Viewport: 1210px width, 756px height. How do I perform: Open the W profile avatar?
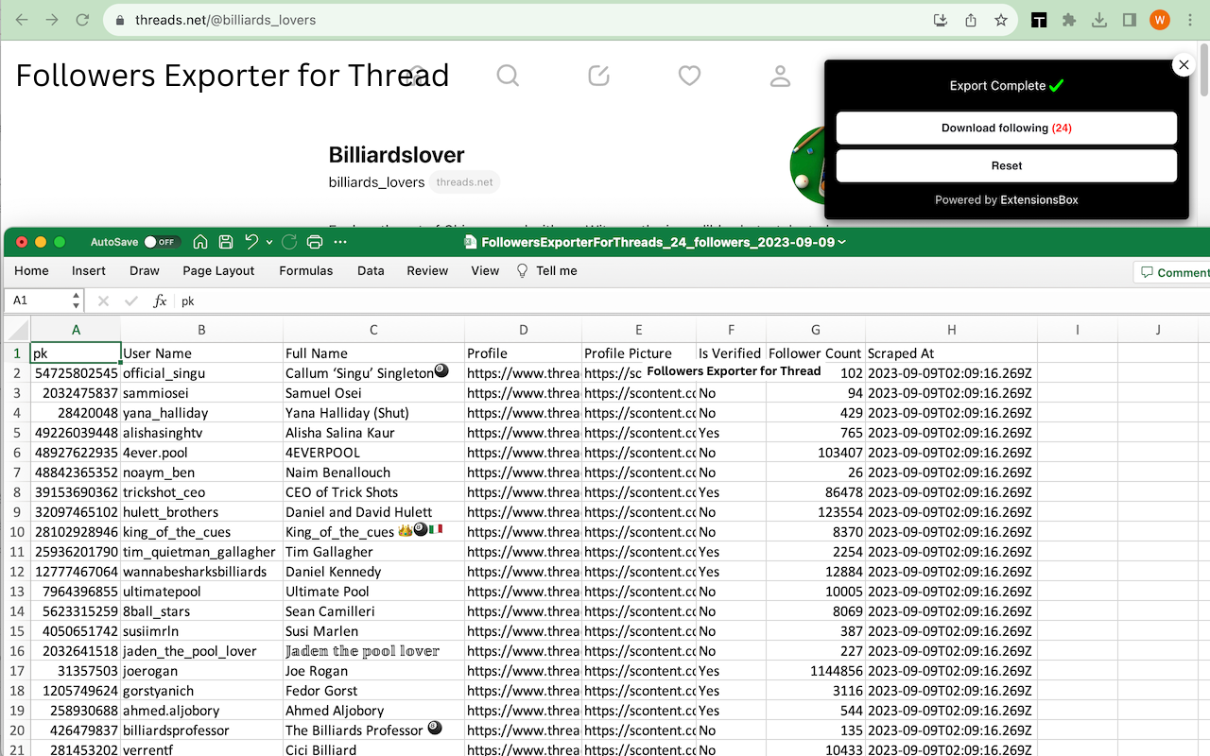(1160, 20)
